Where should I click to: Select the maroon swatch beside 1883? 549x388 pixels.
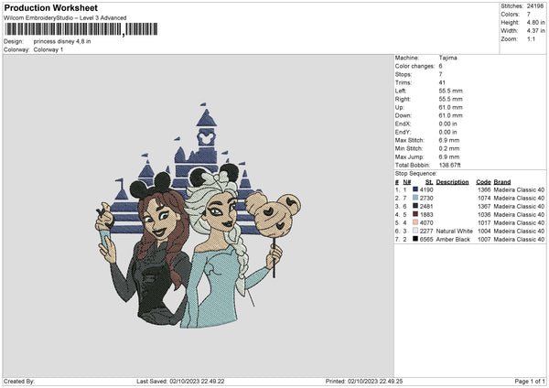(415, 214)
